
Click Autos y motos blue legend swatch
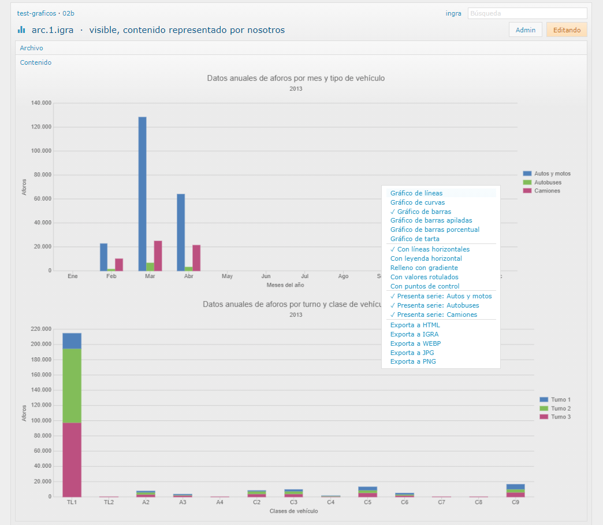pyautogui.click(x=527, y=173)
